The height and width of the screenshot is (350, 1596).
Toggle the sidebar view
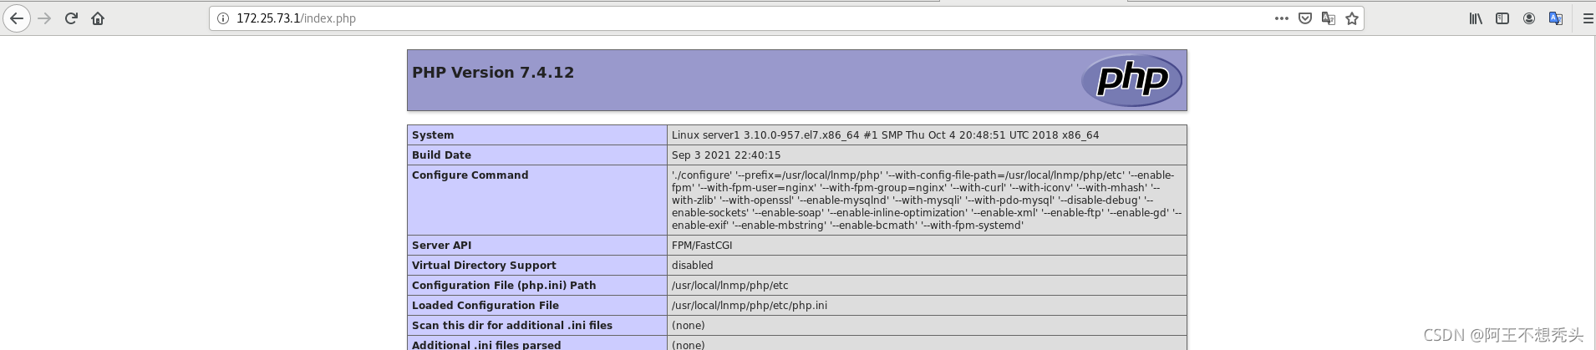[1502, 18]
